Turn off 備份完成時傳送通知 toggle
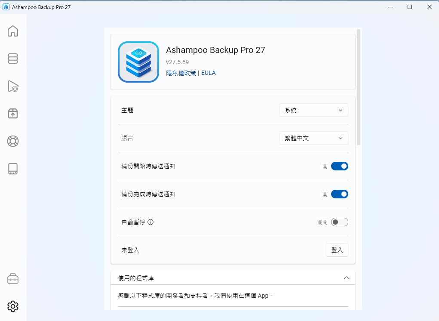 [x=340, y=194]
